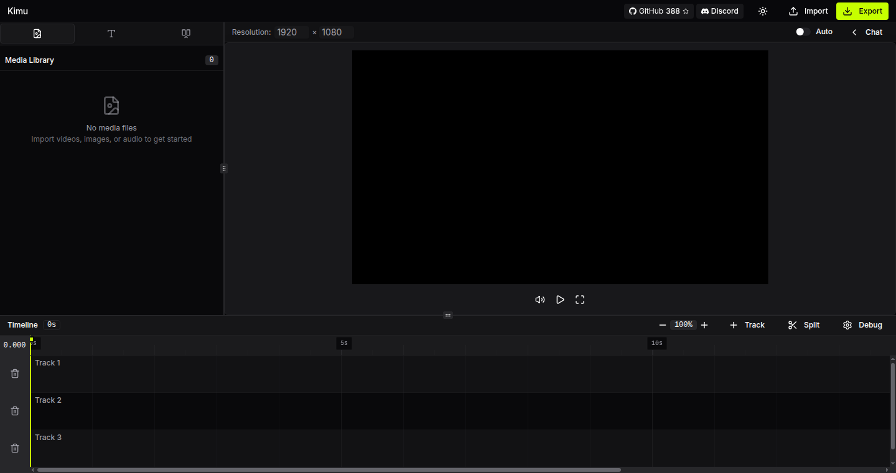Image resolution: width=896 pixels, height=473 pixels.
Task: Select the Track 2 lane
Action: tap(460, 411)
